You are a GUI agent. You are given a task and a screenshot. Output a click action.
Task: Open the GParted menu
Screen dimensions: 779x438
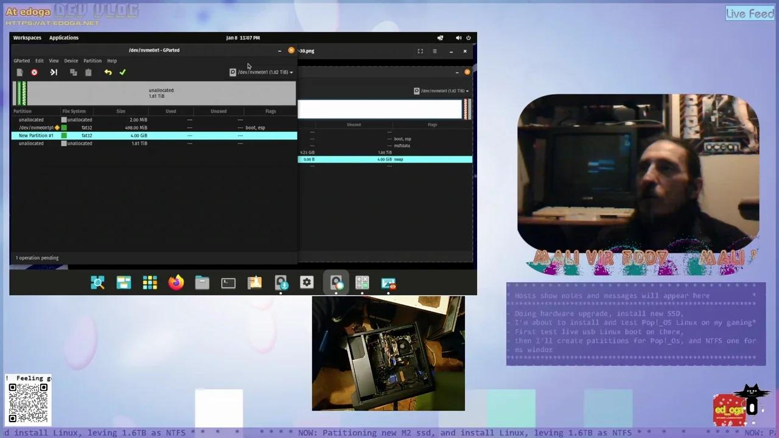tap(21, 60)
